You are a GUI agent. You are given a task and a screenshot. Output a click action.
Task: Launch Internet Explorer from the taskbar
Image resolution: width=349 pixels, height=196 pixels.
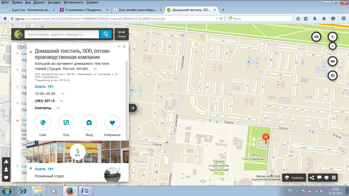pos(24,191)
